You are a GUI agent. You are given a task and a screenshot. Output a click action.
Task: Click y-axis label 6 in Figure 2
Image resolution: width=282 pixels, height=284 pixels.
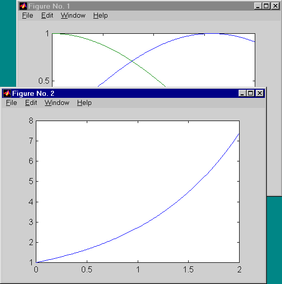pos(31,161)
